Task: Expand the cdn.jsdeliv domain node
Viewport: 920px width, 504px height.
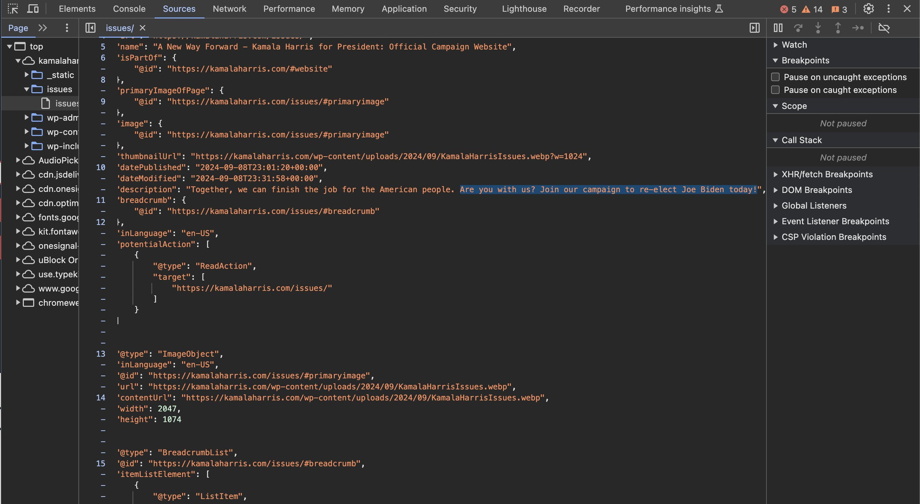Action: [18, 174]
